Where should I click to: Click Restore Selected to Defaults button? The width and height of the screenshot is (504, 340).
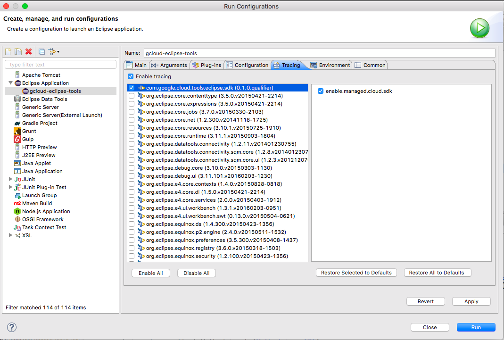click(x=356, y=273)
